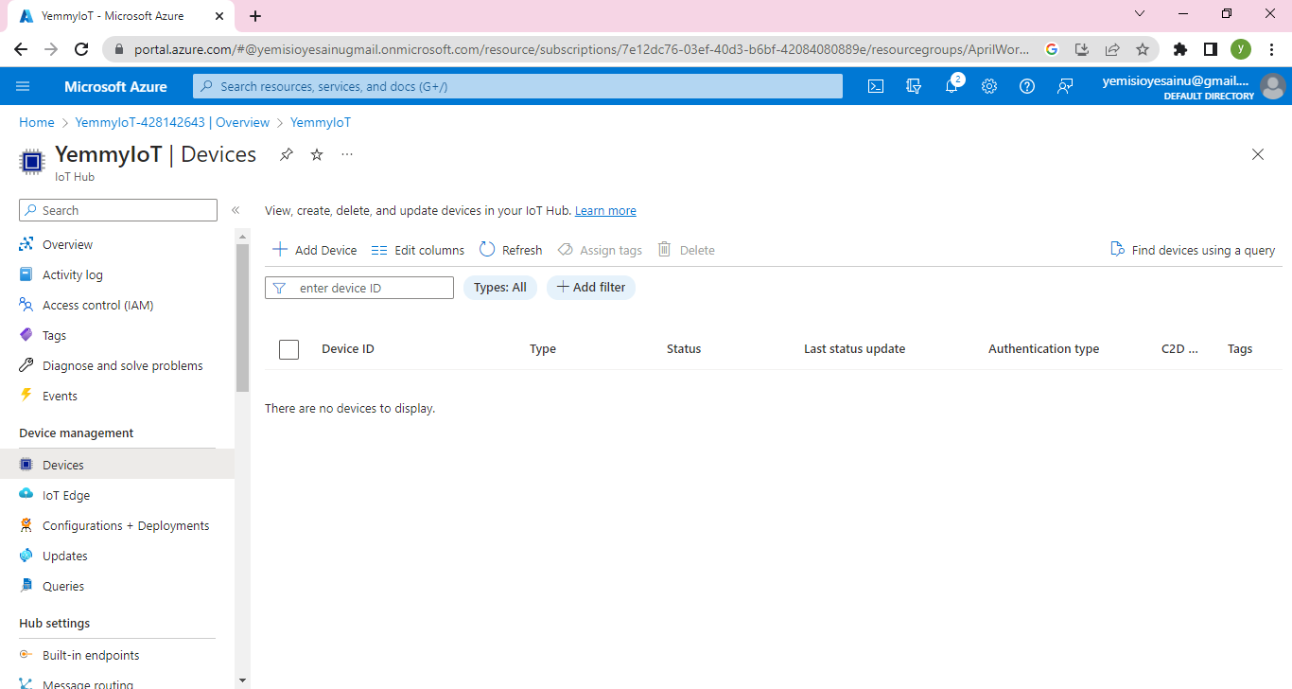Click the global search resources bar

tap(517, 86)
